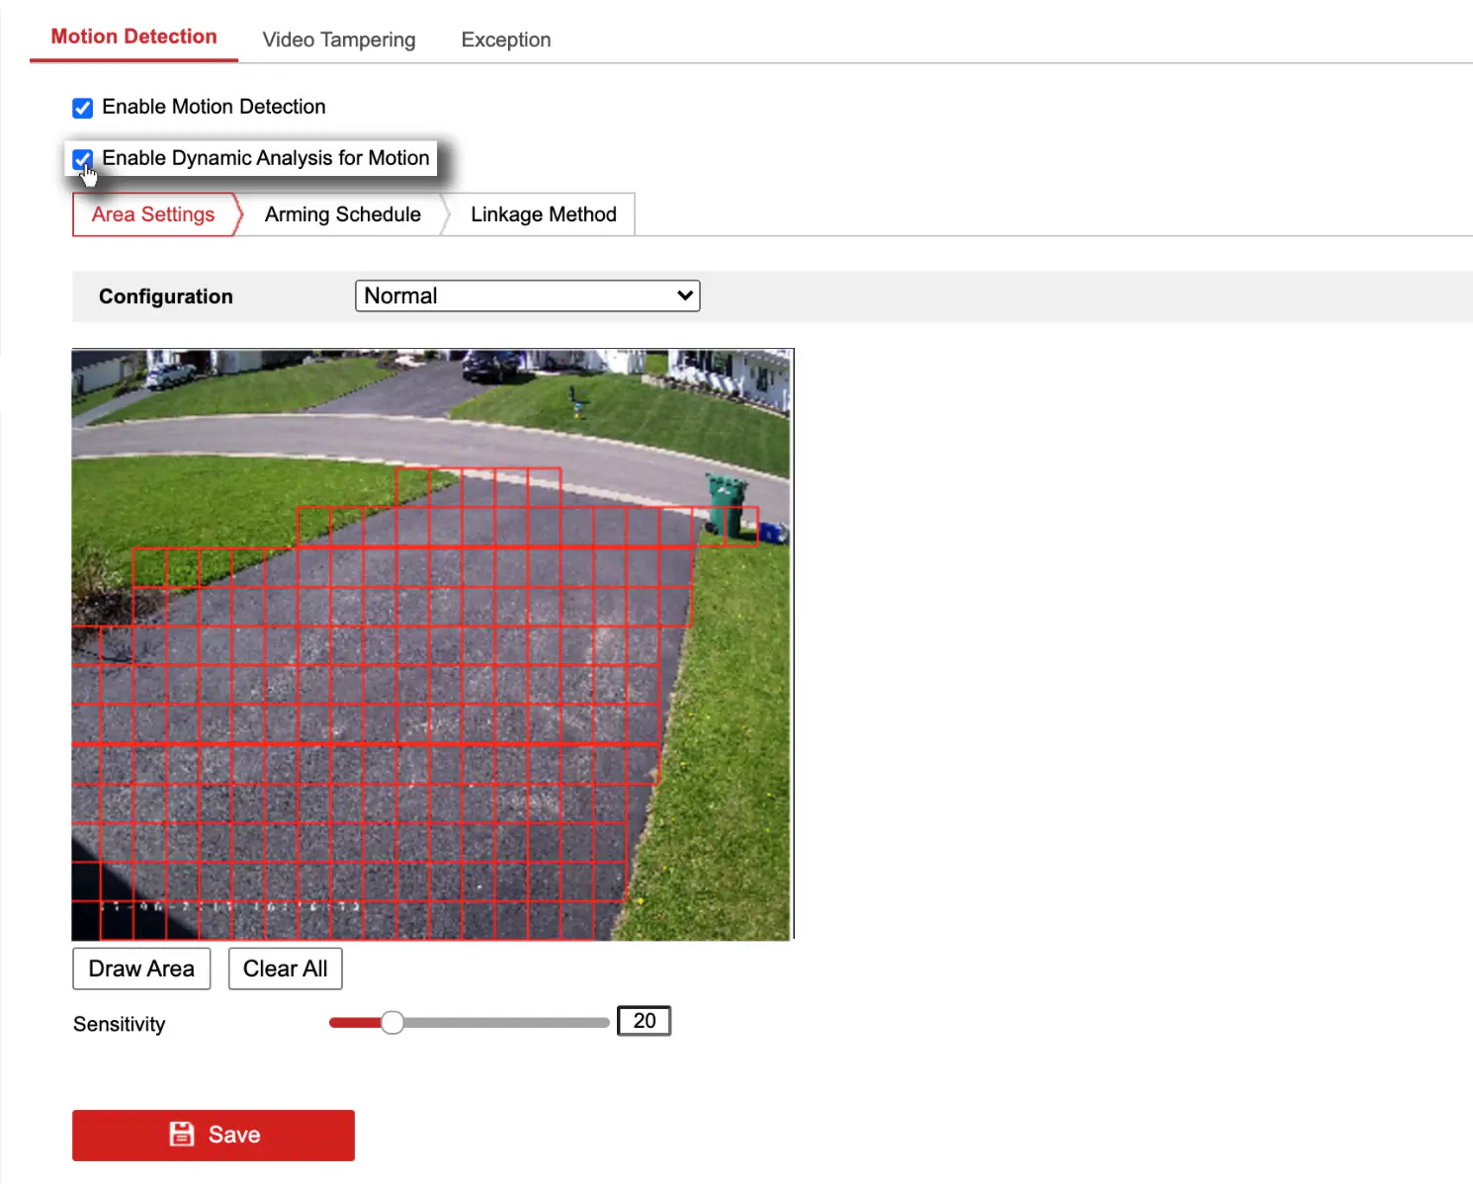The width and height of the screenshot is (1473, 1184).
Task: Click the Sensitivity slider handle
Action: click(392, 1022)
